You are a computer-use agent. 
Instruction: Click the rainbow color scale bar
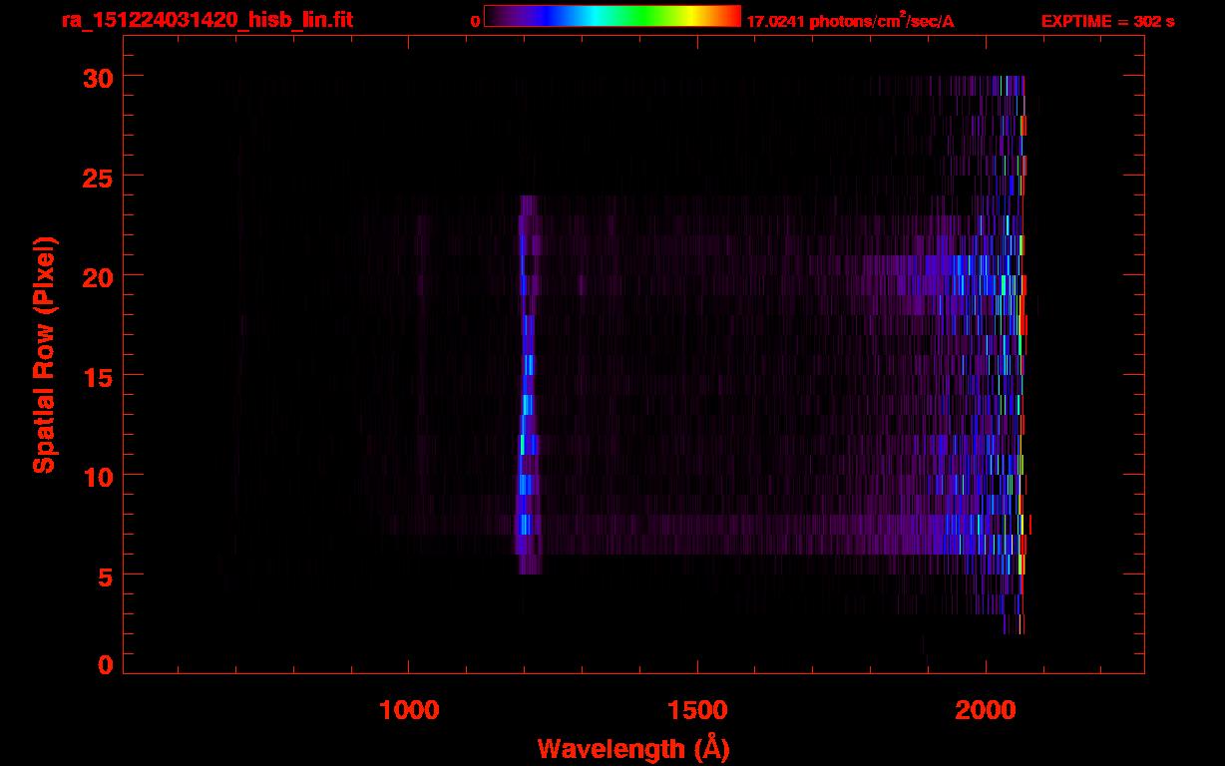click(x=612, y=16)
